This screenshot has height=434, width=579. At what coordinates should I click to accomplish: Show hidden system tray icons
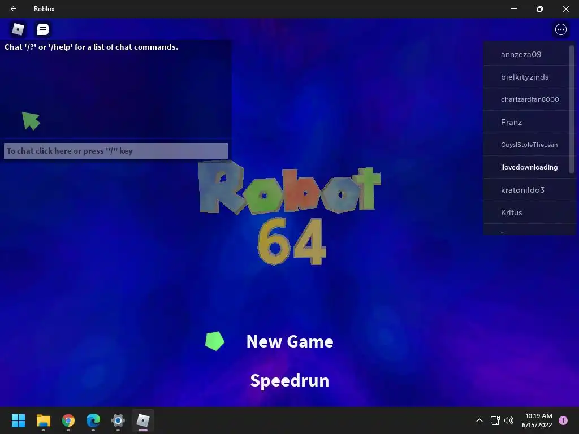pos(479,420)
